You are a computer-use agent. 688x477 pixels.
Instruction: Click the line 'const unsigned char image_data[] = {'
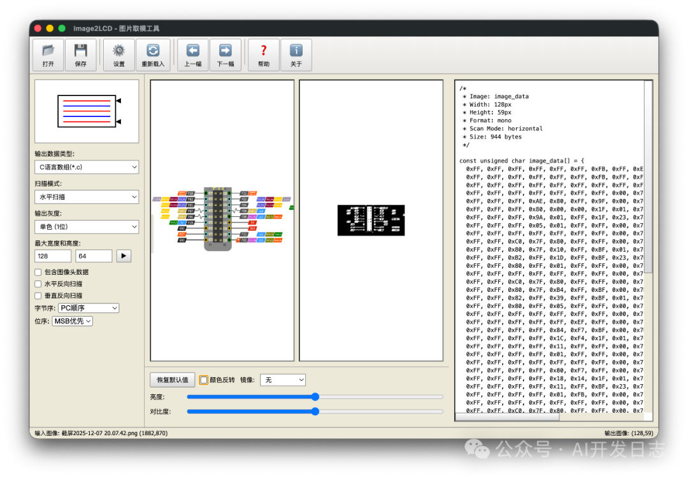522,161
